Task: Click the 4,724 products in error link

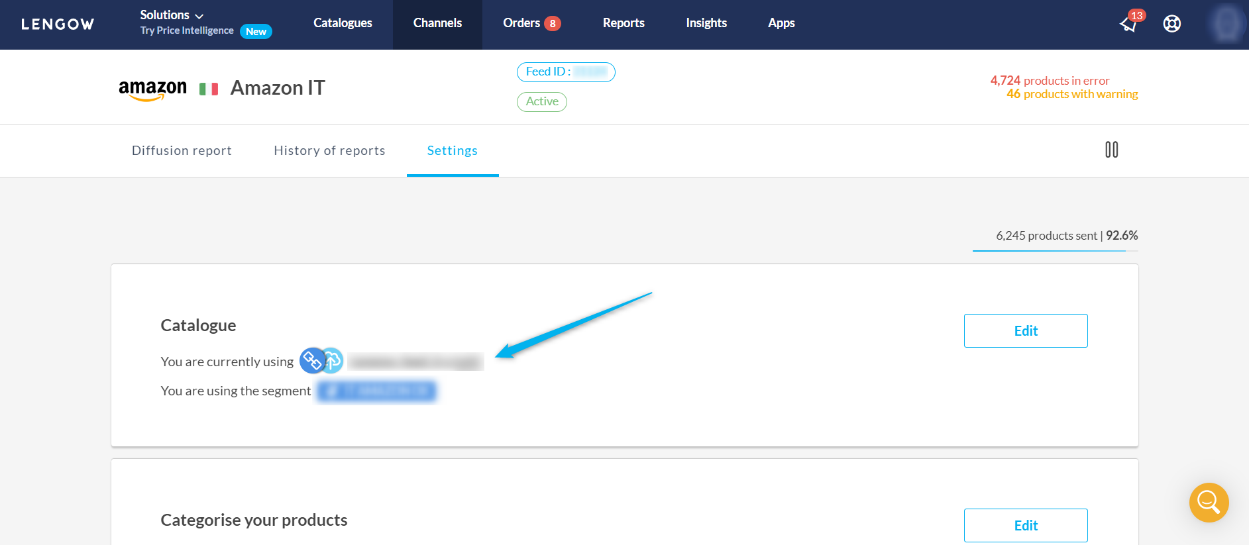Action: pos(1050,80)
